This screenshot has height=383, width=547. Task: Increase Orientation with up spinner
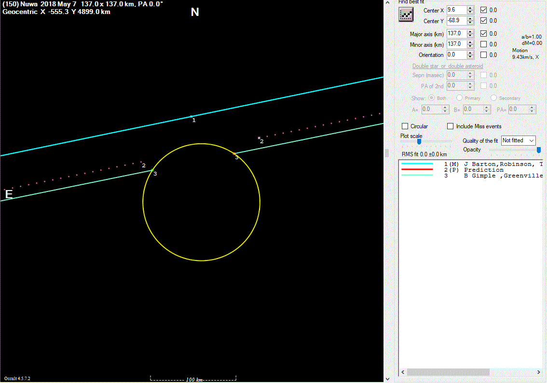point(470,53)
